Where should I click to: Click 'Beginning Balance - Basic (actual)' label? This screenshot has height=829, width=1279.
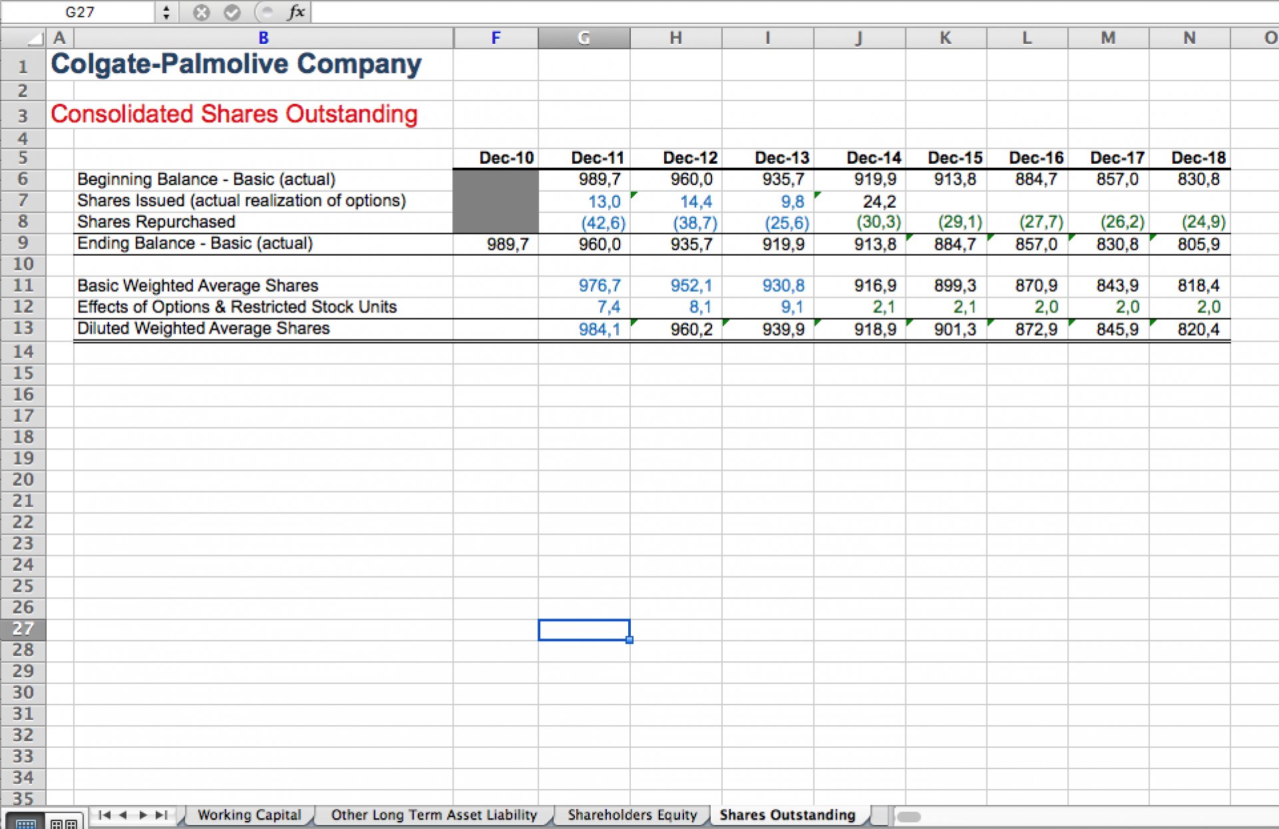pos(206,179)
